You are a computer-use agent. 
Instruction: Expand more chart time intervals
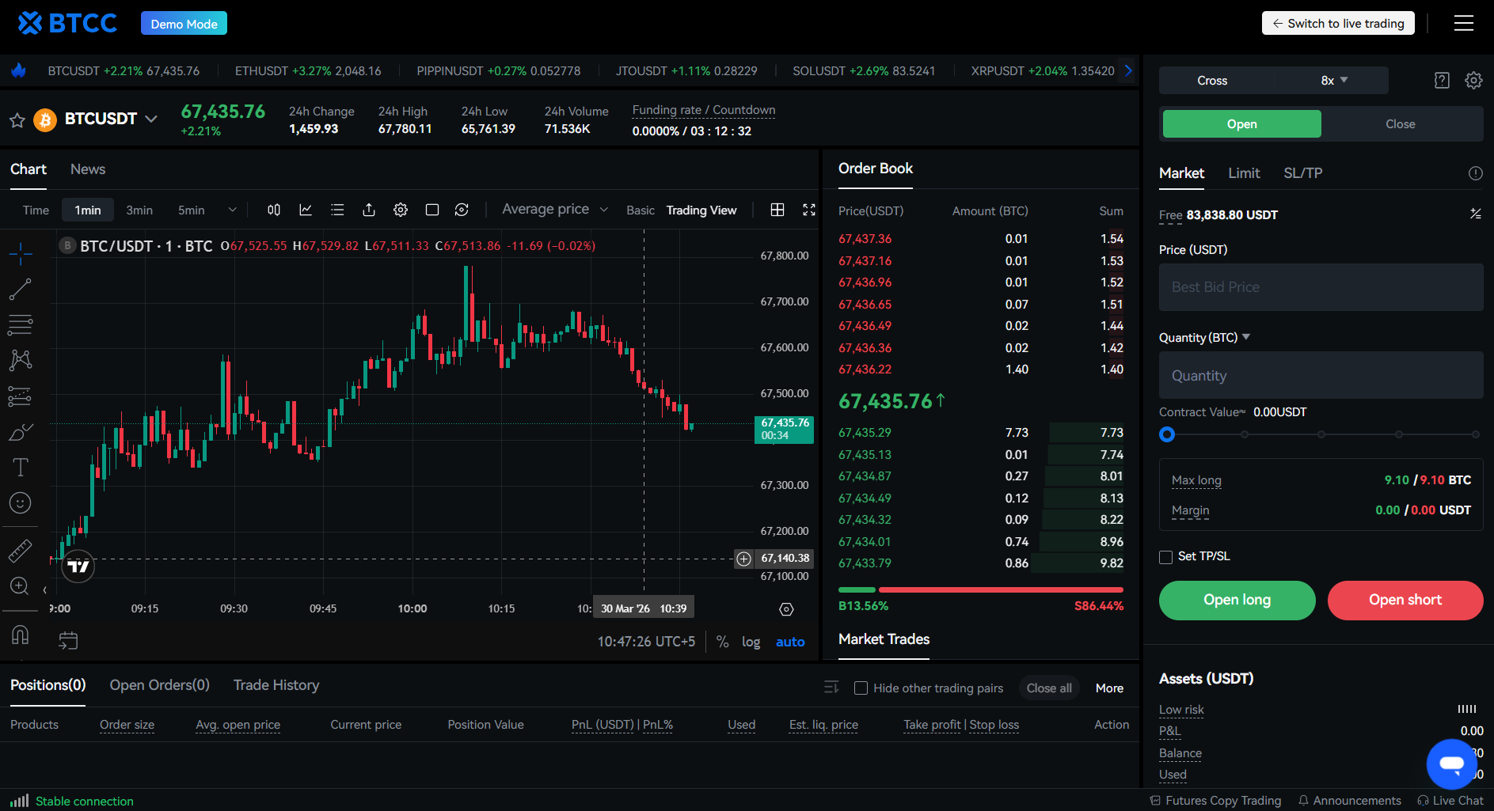[x=232, y=210]
